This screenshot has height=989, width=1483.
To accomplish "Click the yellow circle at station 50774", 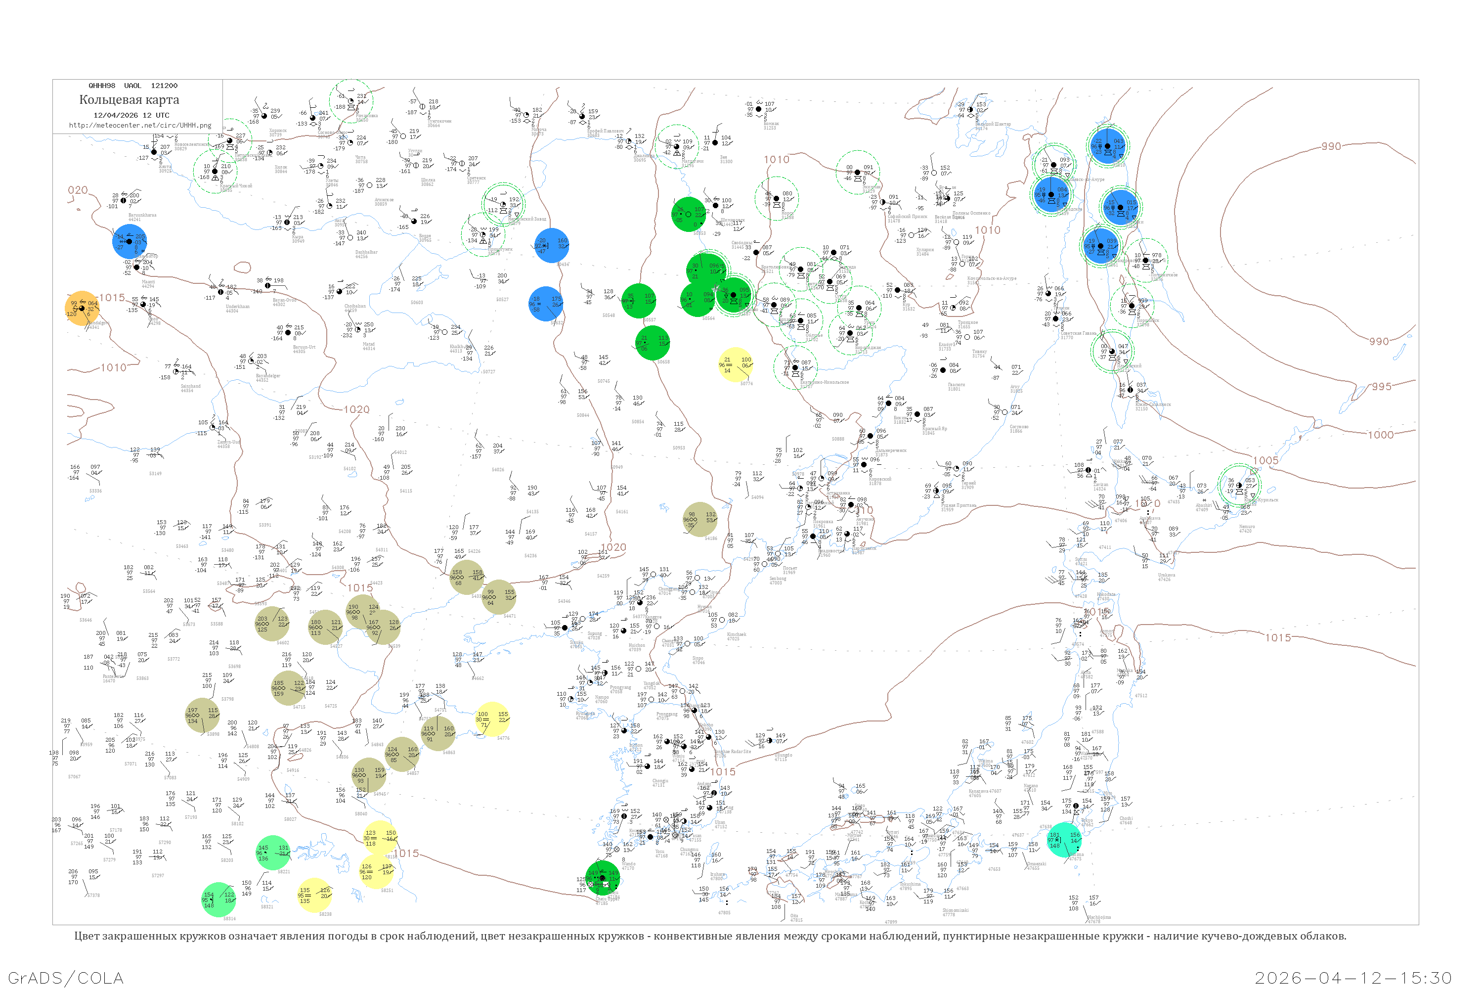I will point(736,364).
